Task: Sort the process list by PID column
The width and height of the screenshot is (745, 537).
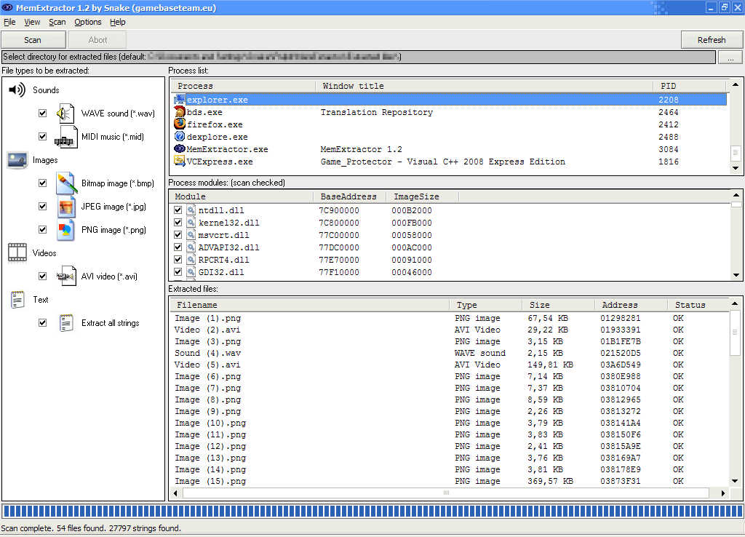Action: (668, 86)
